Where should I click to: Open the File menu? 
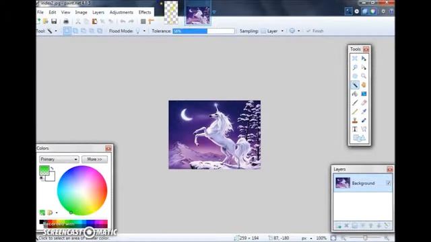(x=40, y=12)
